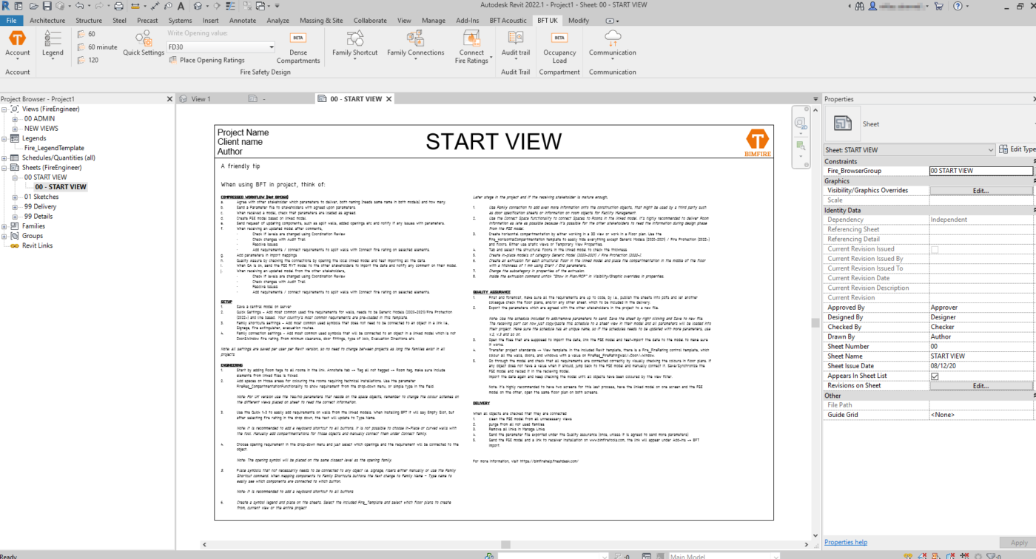Switch to the Collaborate ribbon tab

[370, 21]
